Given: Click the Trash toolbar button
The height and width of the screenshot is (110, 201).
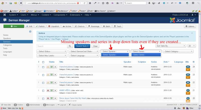Looking at the screenshot, I should point(118,26).
